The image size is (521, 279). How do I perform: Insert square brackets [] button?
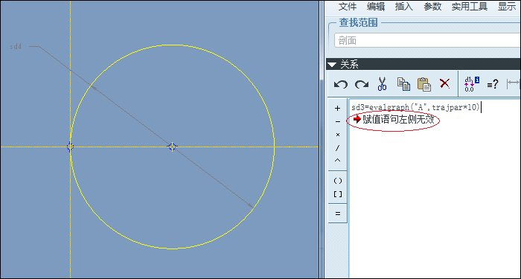(338, 194)
